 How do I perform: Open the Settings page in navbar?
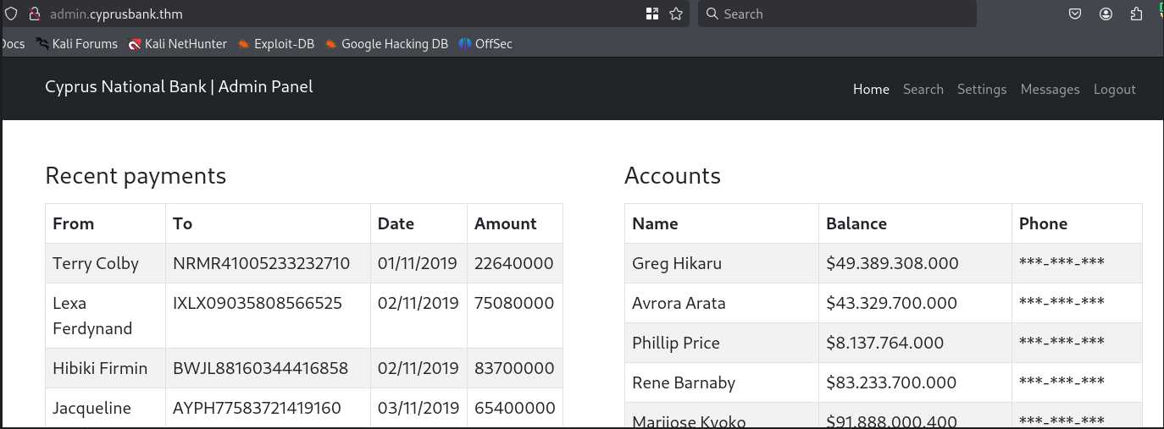click(982, 89)
